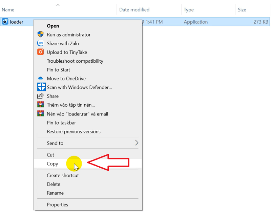
Task: Click the loader application file icon
Action: point(5,22)
